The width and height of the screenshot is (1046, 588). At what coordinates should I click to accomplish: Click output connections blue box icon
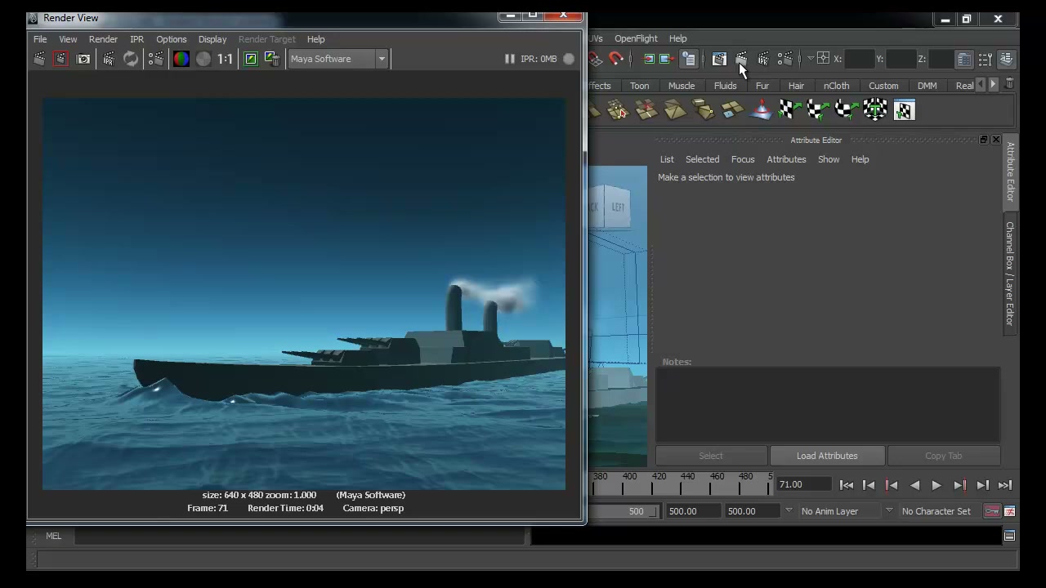tap(666, 59)
